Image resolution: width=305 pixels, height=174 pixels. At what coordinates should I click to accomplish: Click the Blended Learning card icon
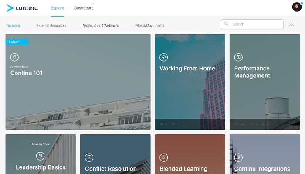[164, 157]
